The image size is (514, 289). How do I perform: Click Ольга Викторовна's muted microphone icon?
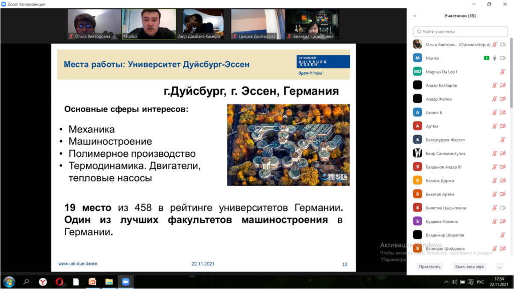(494, 45)
